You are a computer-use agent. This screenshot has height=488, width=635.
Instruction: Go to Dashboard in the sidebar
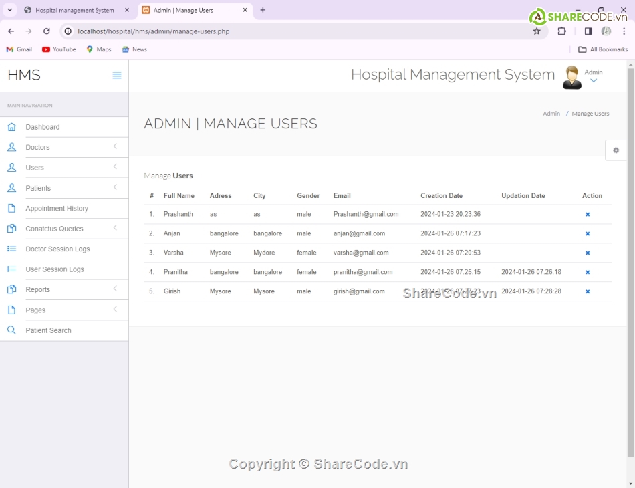[x=43, y=127]
